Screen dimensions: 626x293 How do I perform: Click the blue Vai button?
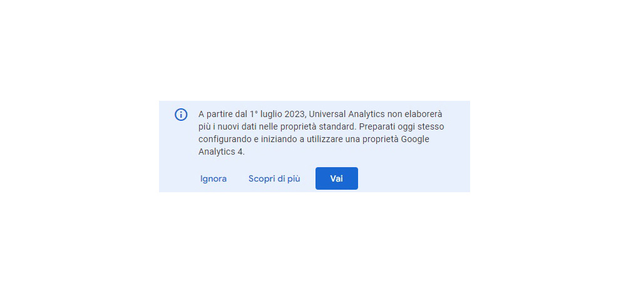(337, 178)
